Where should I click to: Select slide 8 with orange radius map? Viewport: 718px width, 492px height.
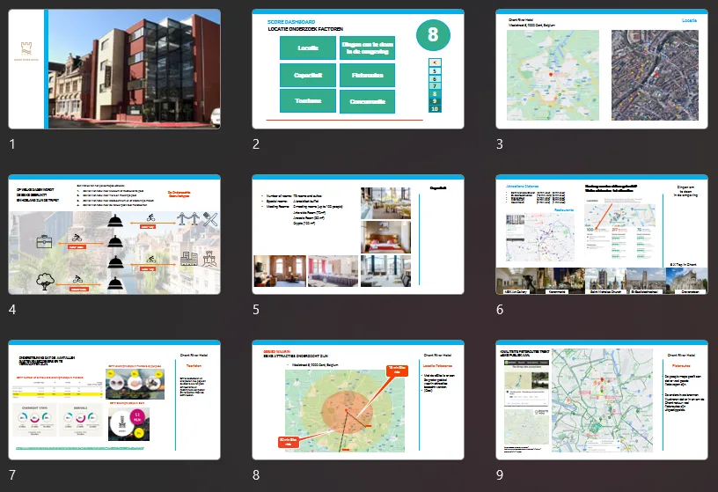pyautogui.click(x=358, y=400)
